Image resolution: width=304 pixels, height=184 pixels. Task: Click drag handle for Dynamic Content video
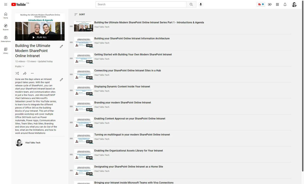(x=71, y=90)
